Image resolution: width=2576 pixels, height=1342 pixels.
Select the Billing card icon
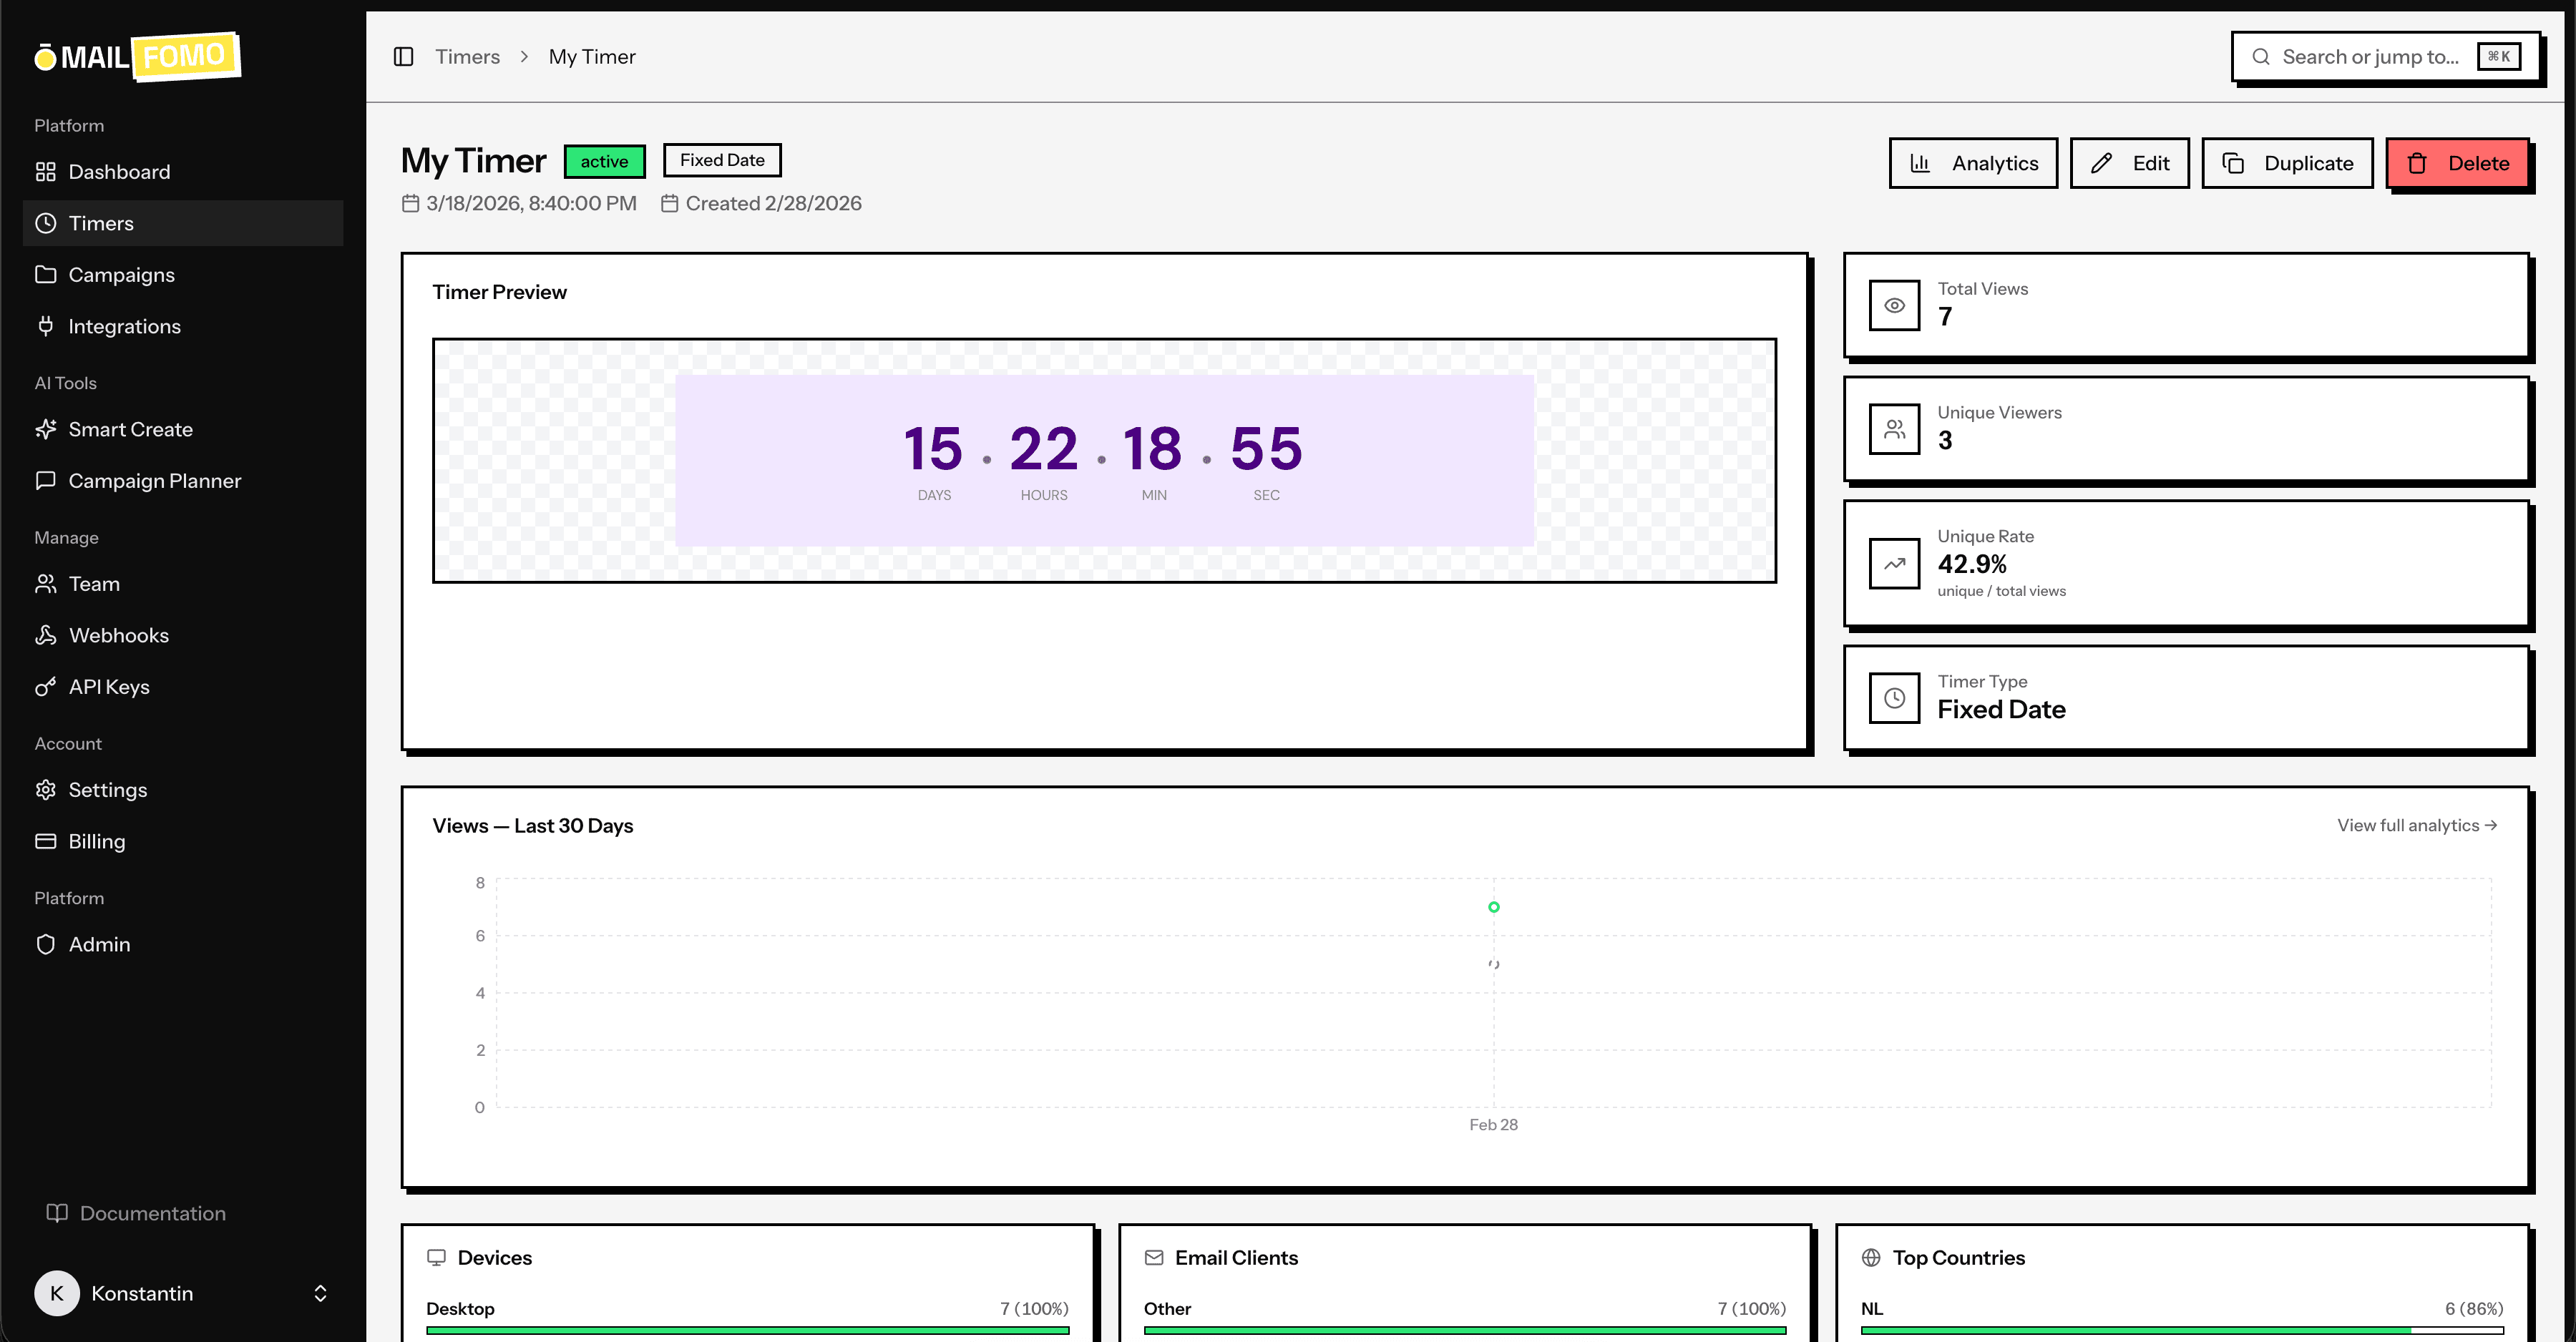click(46, 841)
